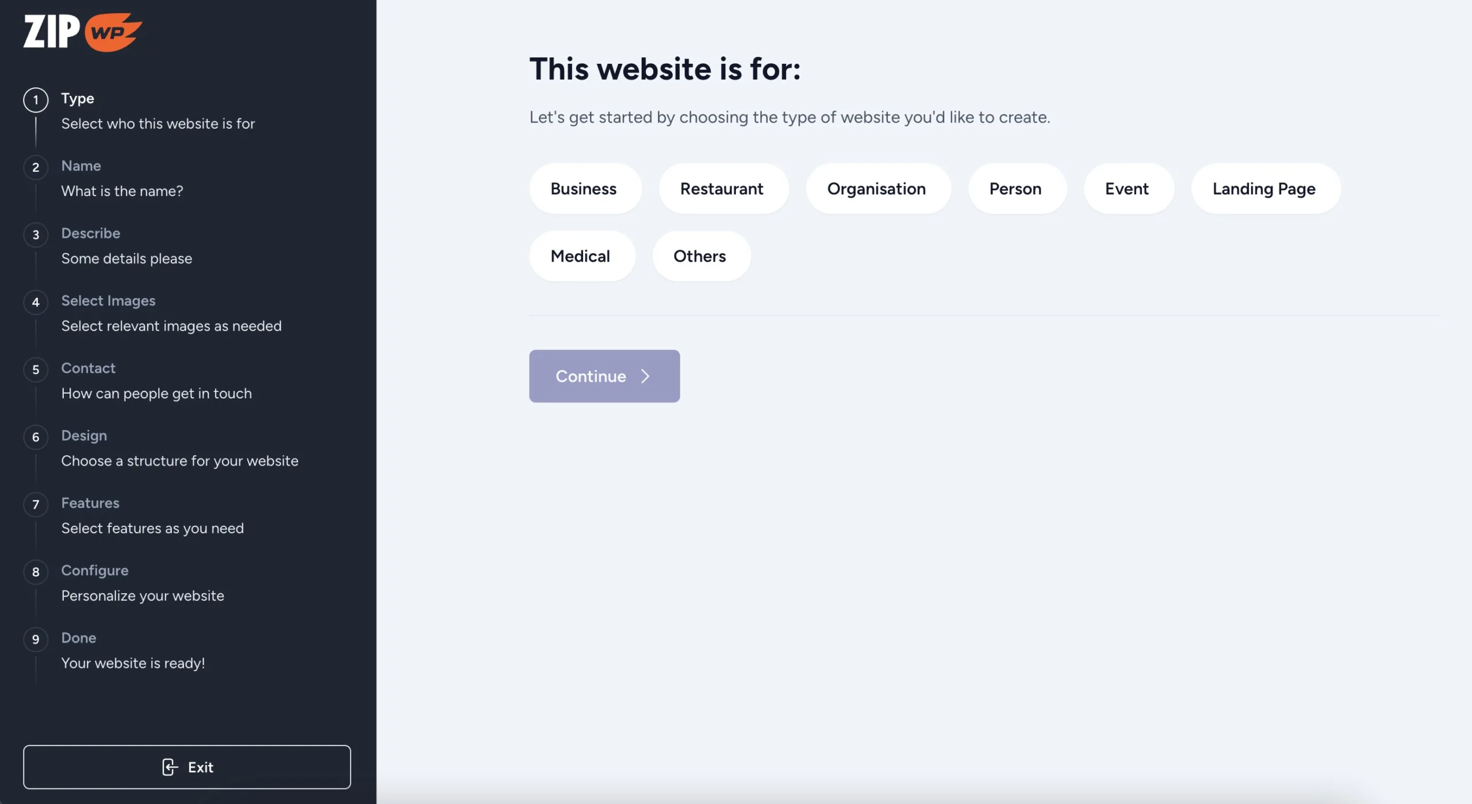Viewport: 1472px width, 804px height.
Task: Click the Exit door icon
Action: coord(168,767)
